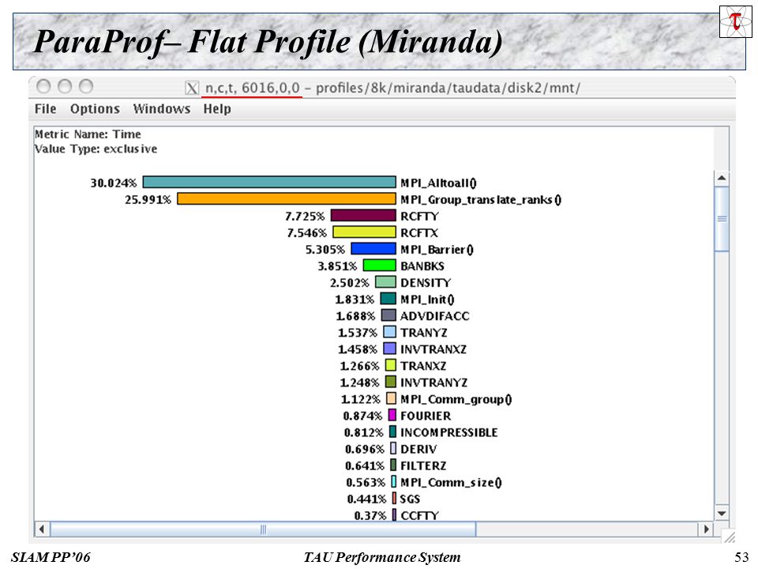Select the MPI_Barrier() function label

point(437,250)
